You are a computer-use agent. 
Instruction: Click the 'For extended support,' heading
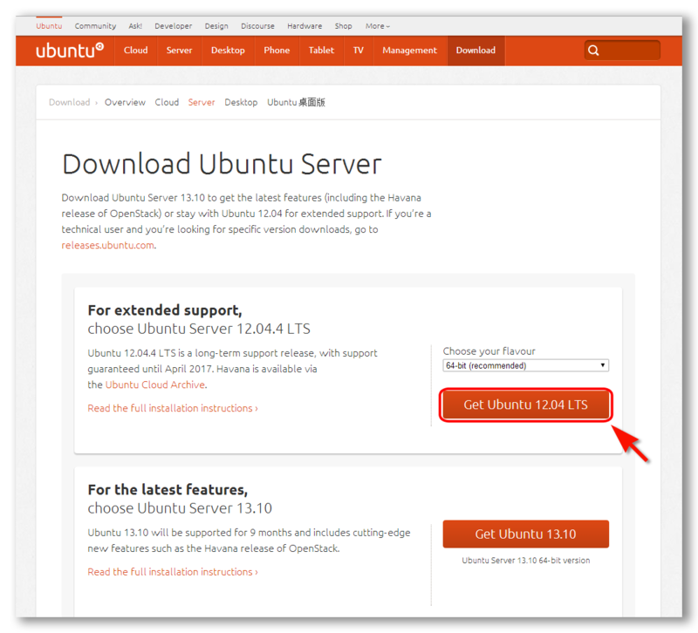(x=165, y=310)
